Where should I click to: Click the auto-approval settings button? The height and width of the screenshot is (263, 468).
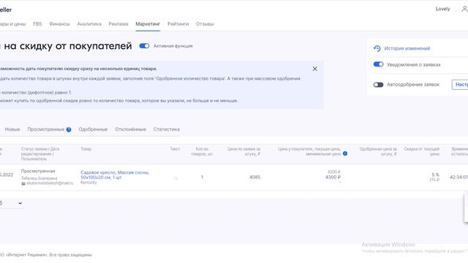click(460, 85)
